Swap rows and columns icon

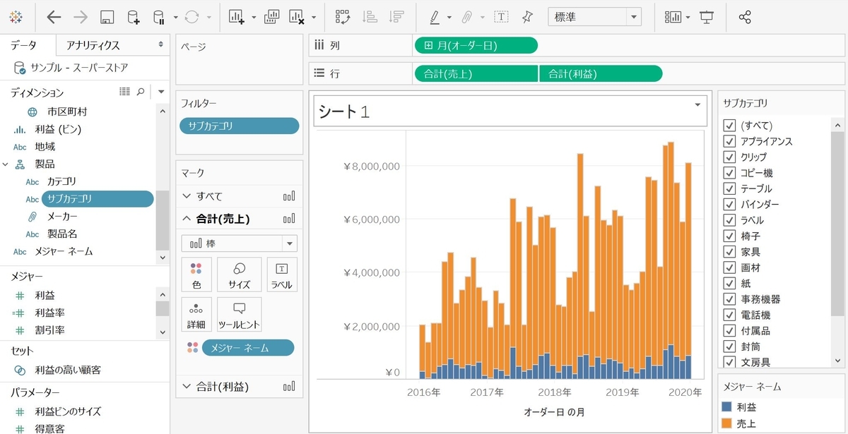tap(343, 17)
